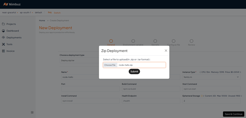This screenshot has width=246, height=118.
Task: Click the Start Command field
Action: coord(212,89)
